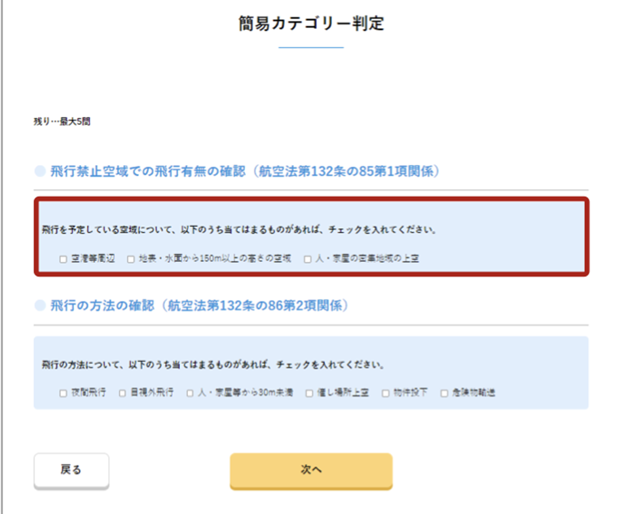Go back with the 戻る button
Screen dimensions: 630x514
71,470
